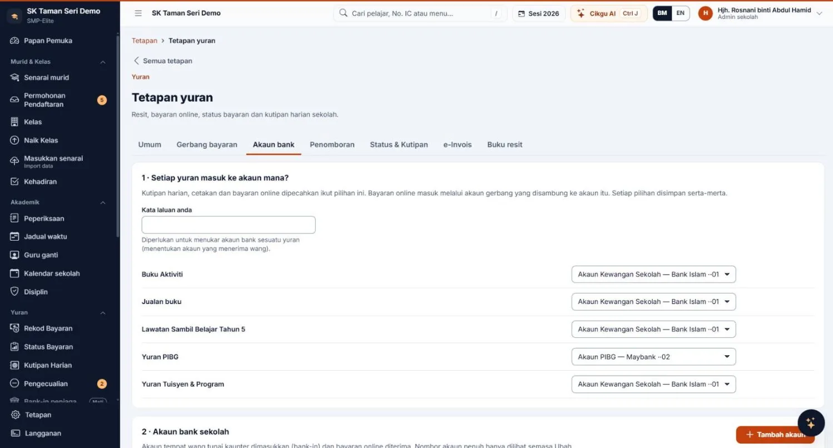Open Guru ganti sidebar icon

pyautogui.click(x=15, y=255)
